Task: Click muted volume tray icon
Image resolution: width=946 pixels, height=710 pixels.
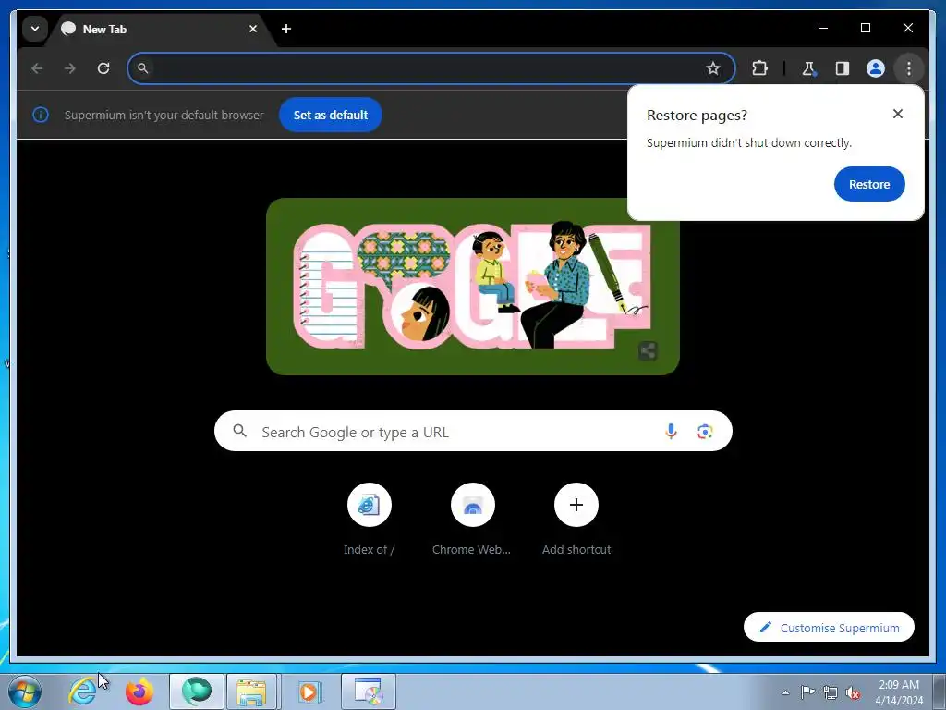Action: 853,692
